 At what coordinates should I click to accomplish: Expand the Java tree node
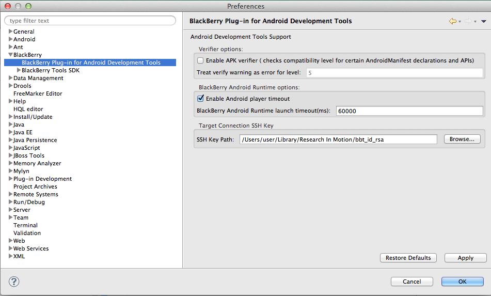(11, 124)
